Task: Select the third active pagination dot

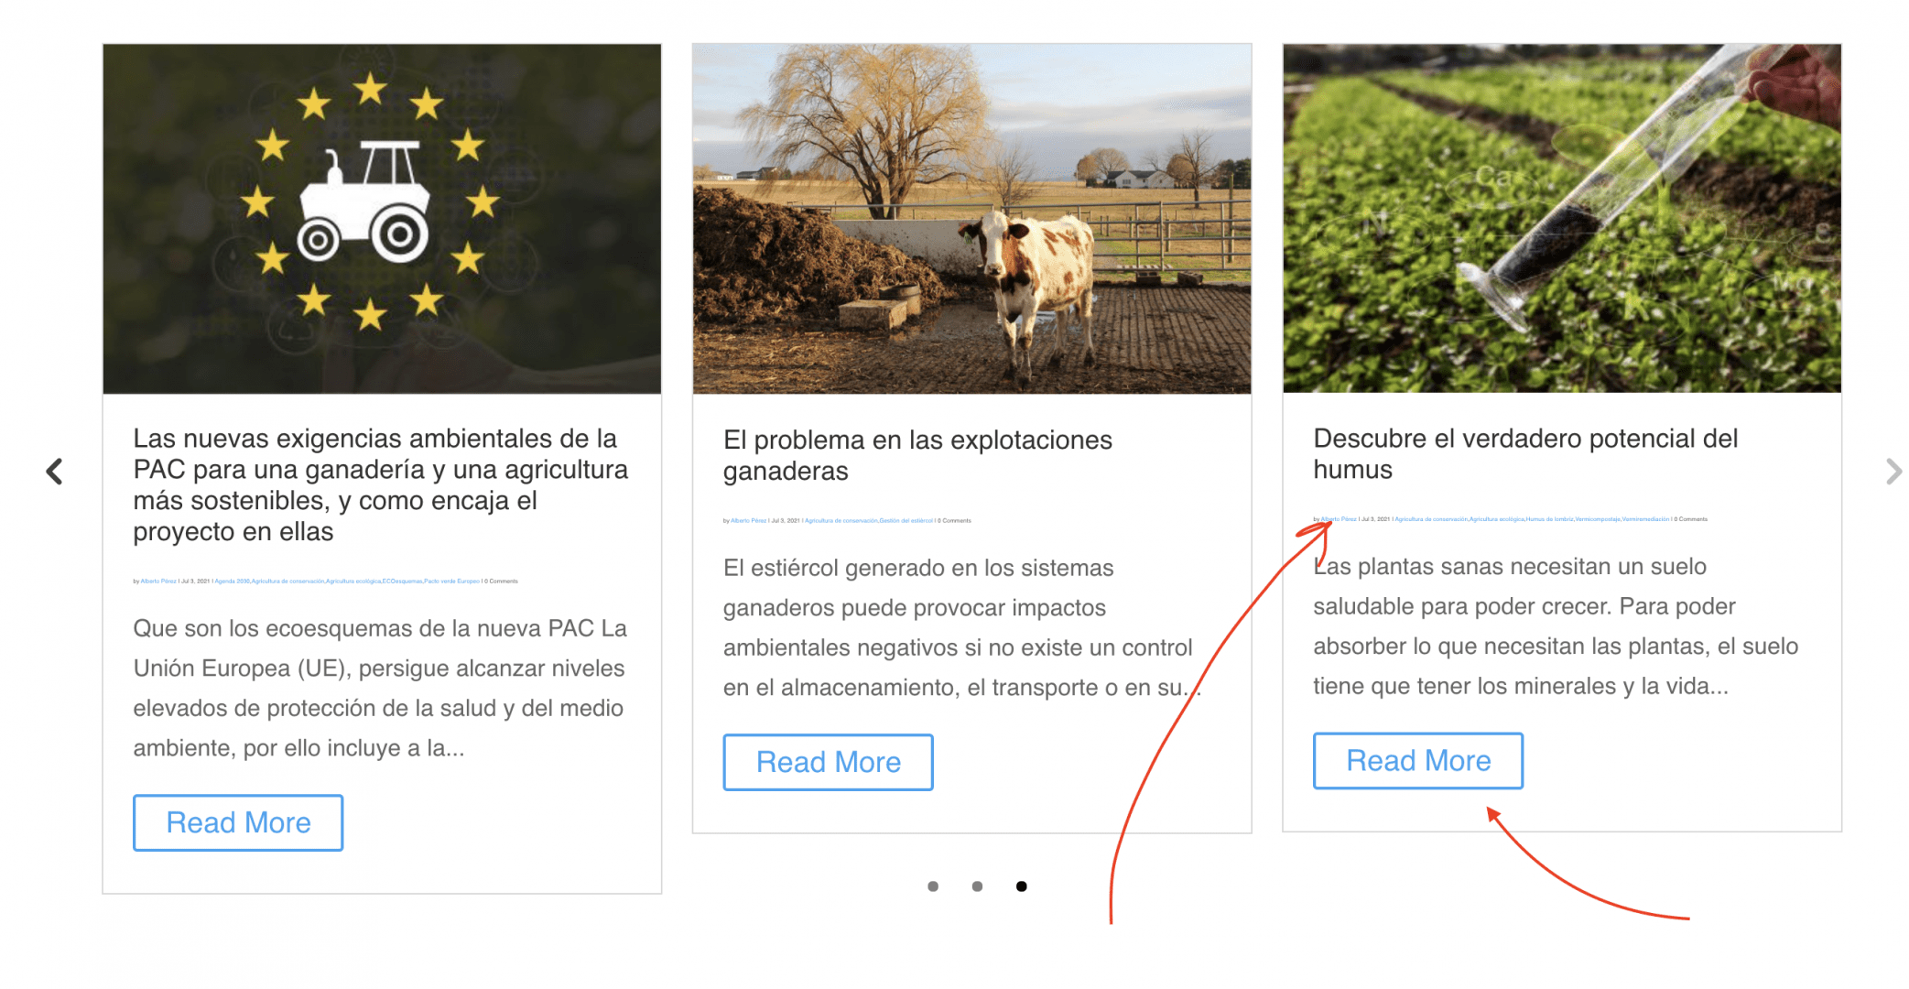Action: [1022, 886]
